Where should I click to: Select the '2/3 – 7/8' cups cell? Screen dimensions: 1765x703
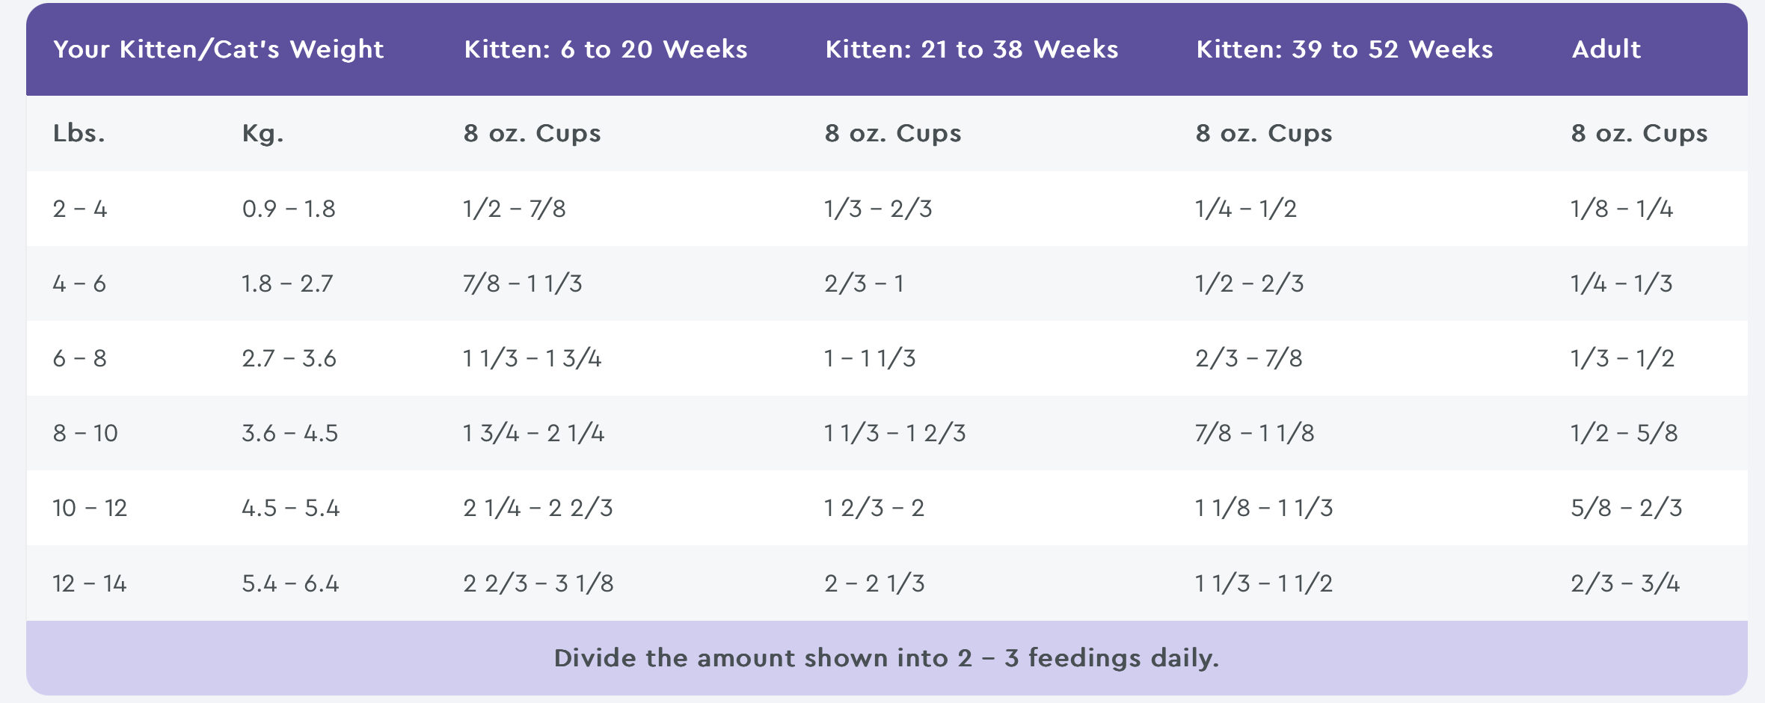tap(1248, 358)
